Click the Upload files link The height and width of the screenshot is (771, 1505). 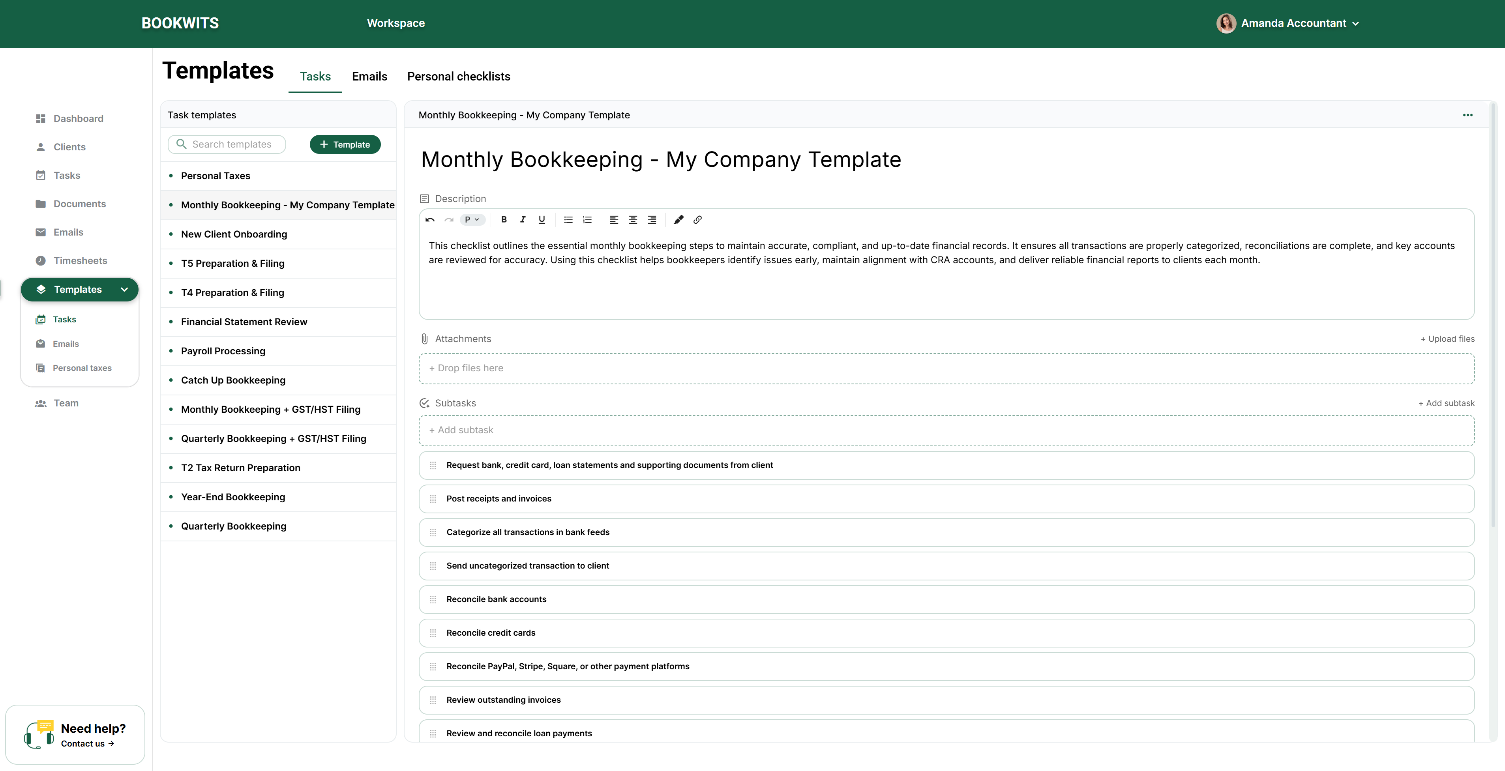tap(1447, 339)
